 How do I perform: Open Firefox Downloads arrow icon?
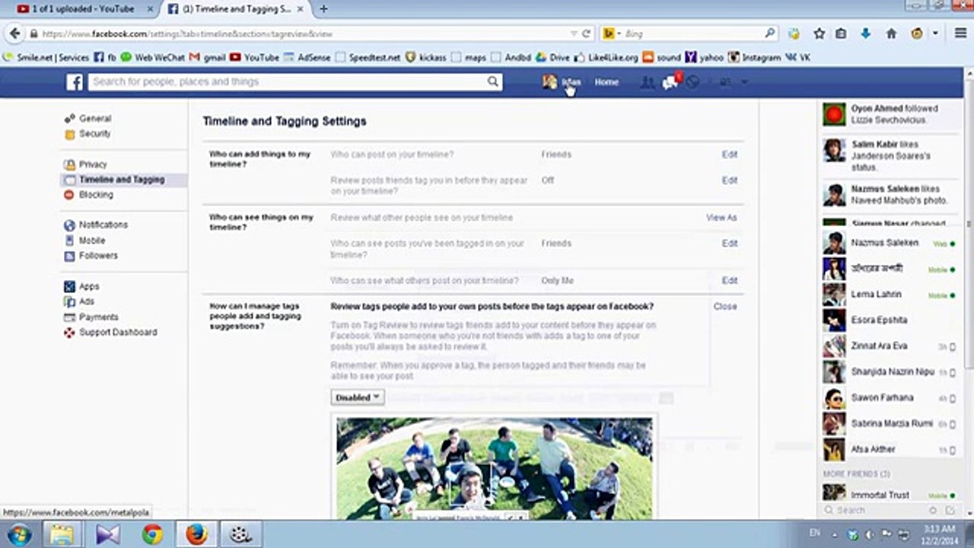(x=866, y=33)
